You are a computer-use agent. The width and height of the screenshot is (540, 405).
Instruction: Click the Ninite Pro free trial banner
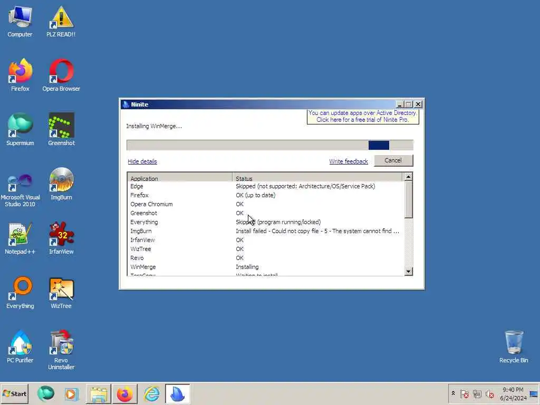363,117
